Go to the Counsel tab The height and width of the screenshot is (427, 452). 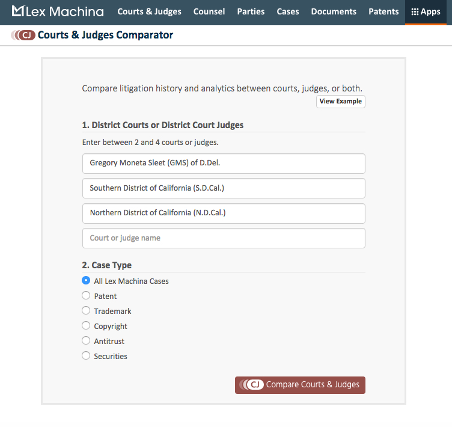(x=210, y=11)
